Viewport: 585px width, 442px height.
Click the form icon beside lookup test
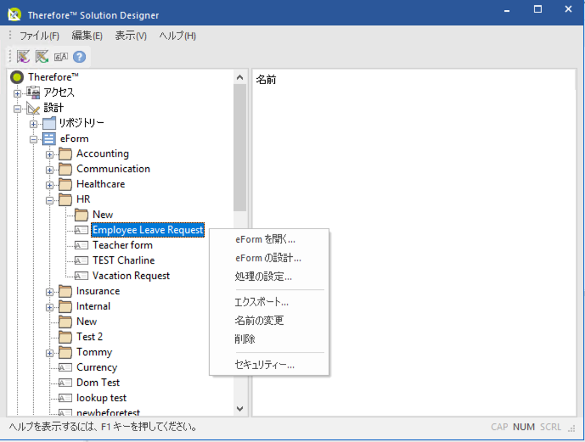coord(65,399)
